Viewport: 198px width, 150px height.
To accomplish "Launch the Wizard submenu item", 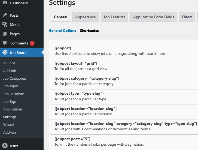I will 9,124.
